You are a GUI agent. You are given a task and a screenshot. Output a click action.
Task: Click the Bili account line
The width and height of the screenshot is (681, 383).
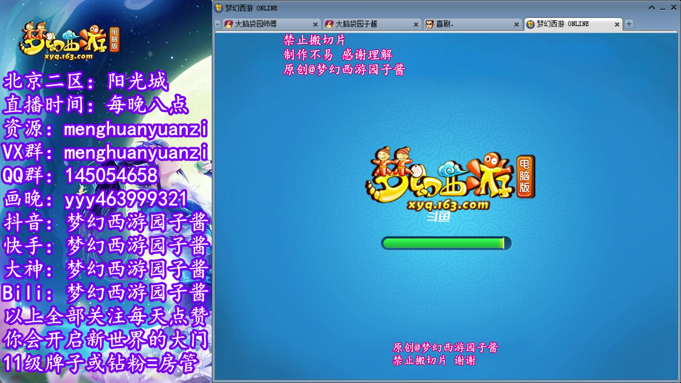pos(106,293)
